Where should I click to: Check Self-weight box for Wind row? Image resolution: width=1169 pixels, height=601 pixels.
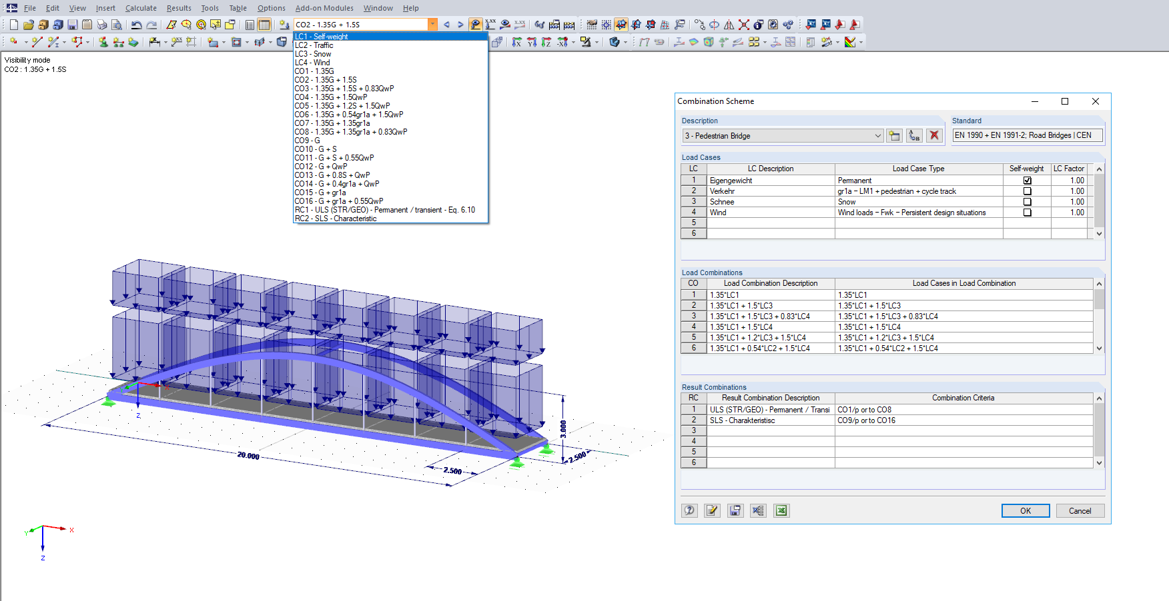[x=1027, y=213]
